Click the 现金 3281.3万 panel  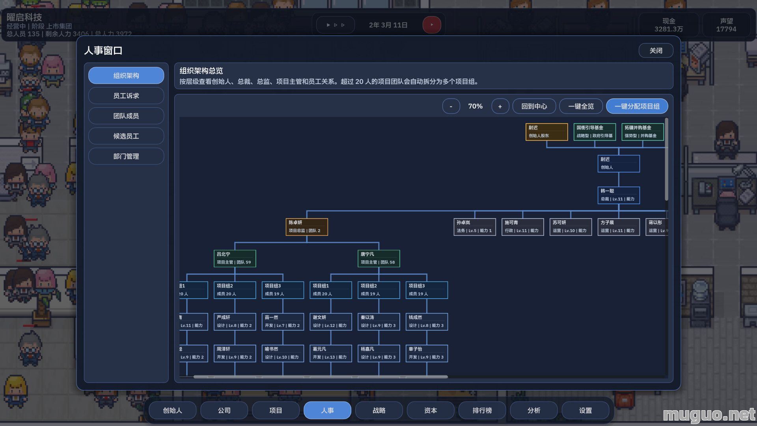click(x=669, y=25)
